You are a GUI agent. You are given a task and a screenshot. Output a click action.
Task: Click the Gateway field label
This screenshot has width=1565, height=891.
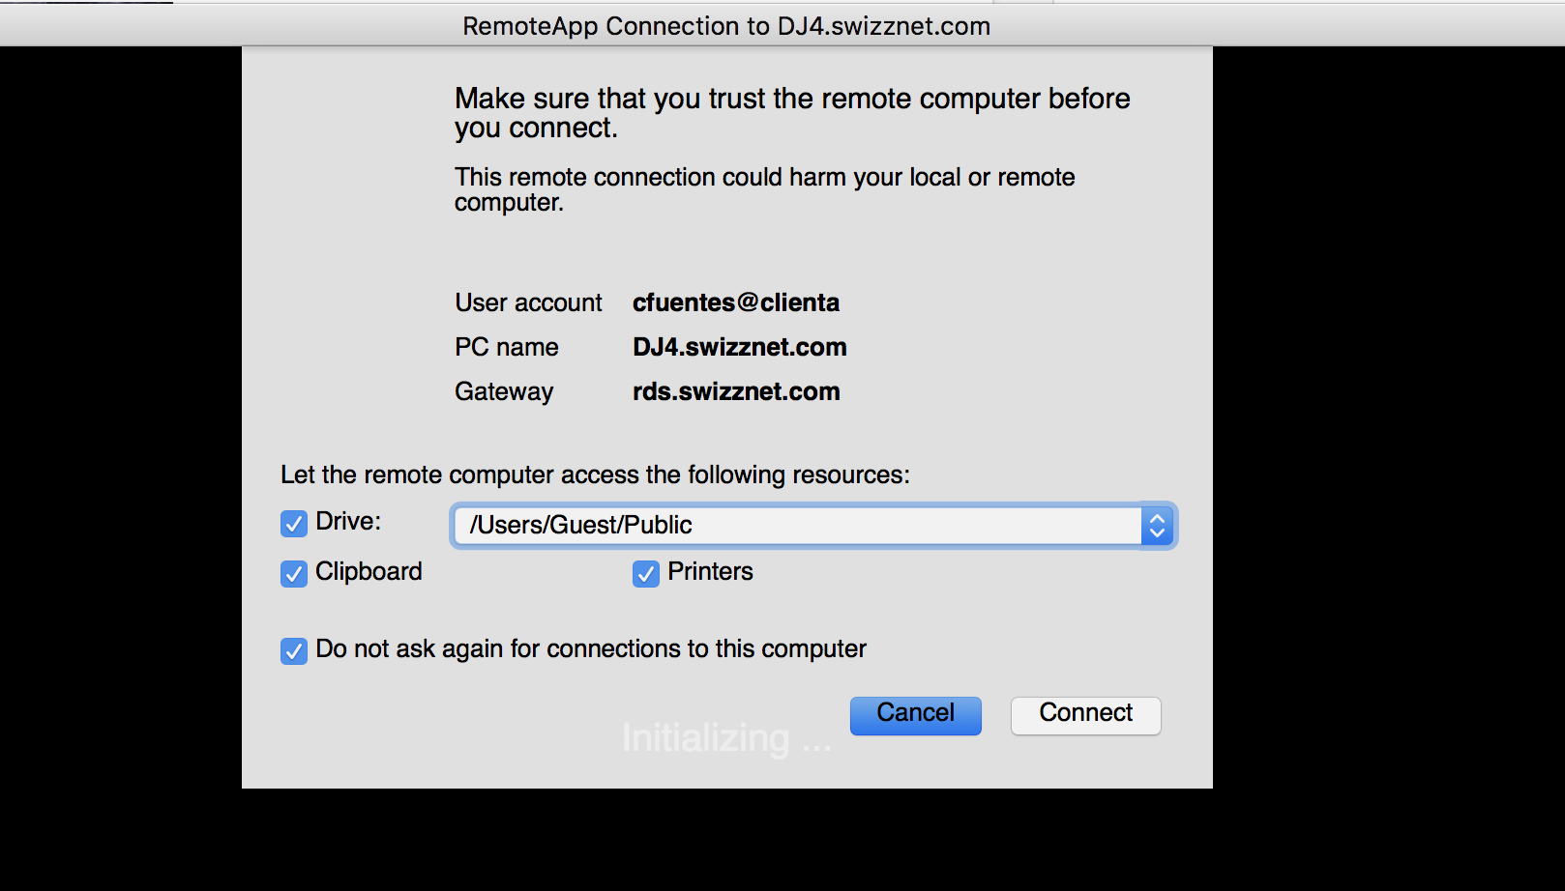click(504, 391)
